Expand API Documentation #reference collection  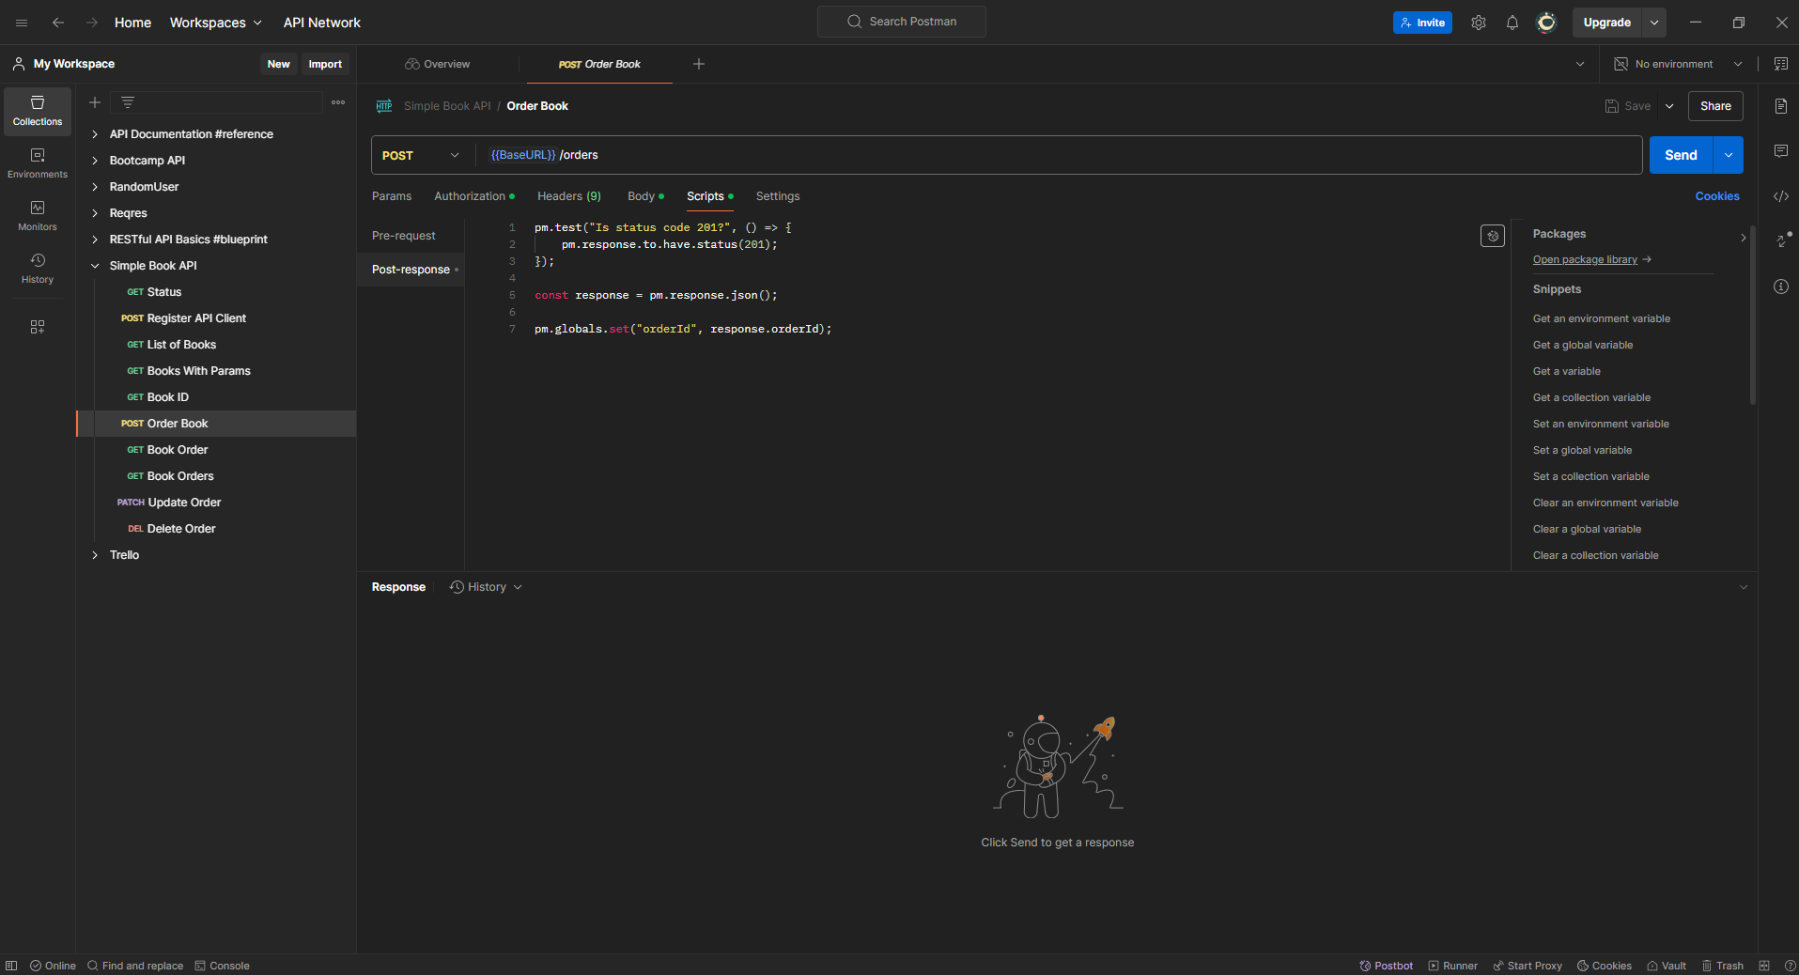pyautogui.click(x=95, y=134)
